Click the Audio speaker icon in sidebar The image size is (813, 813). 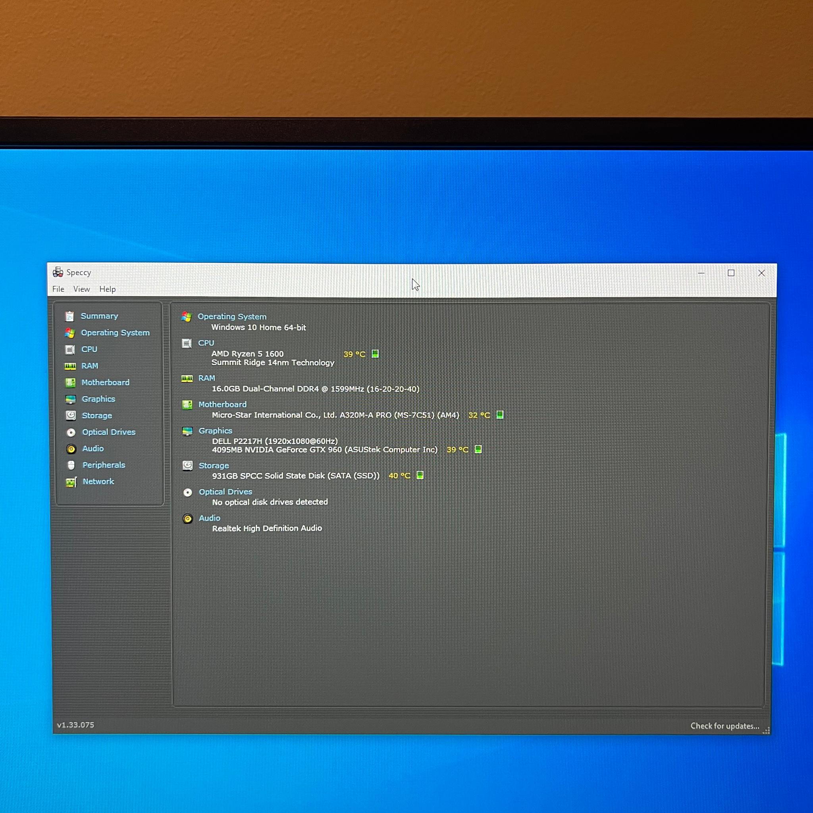[71, 449]
